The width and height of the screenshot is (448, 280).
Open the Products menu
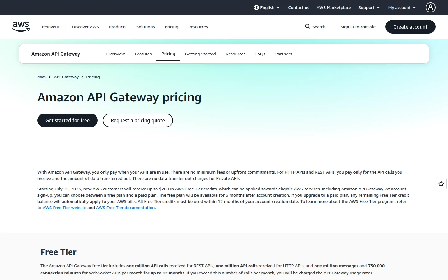click(x=118, y=27)
